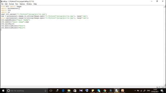Click the ENG language indicator

coord(148,91)
